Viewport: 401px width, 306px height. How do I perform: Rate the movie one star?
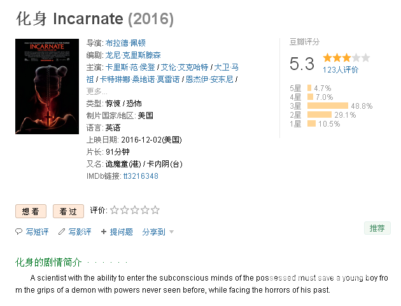(115, 210)
